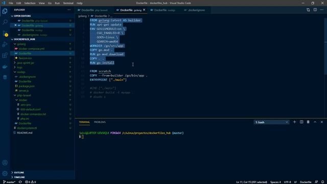Open the View menu

click(x=41, y=3)
